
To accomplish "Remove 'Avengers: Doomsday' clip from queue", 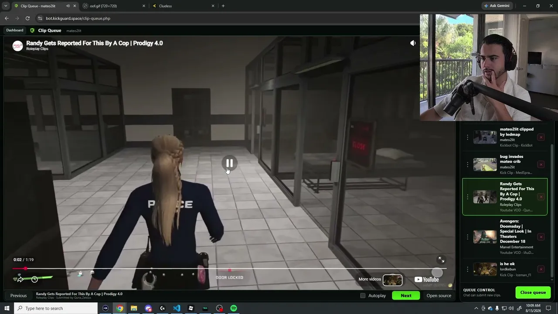I will point(541,237).
